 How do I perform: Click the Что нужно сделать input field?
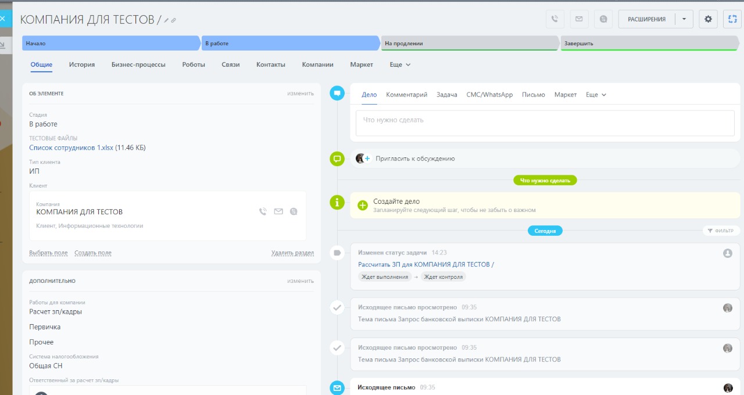tap(545, 120)
